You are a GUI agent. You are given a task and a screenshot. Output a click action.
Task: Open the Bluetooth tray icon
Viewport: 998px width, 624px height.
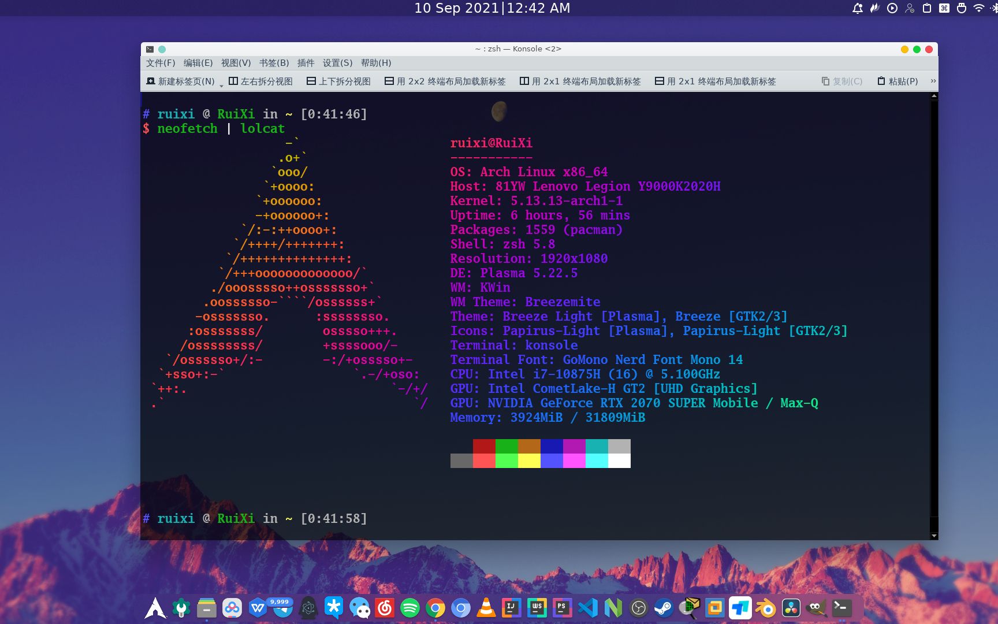[x=995, y=8]
